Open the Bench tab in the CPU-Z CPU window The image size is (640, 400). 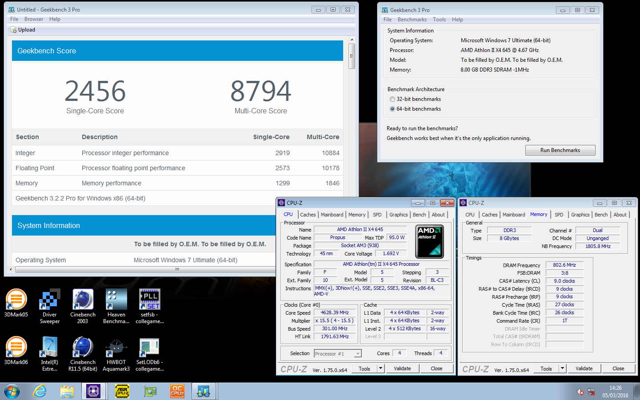pos(419,215)
